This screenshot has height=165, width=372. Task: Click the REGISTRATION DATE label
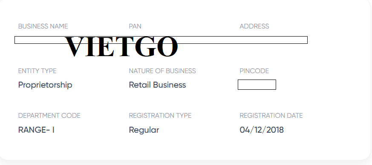[271, 116]
